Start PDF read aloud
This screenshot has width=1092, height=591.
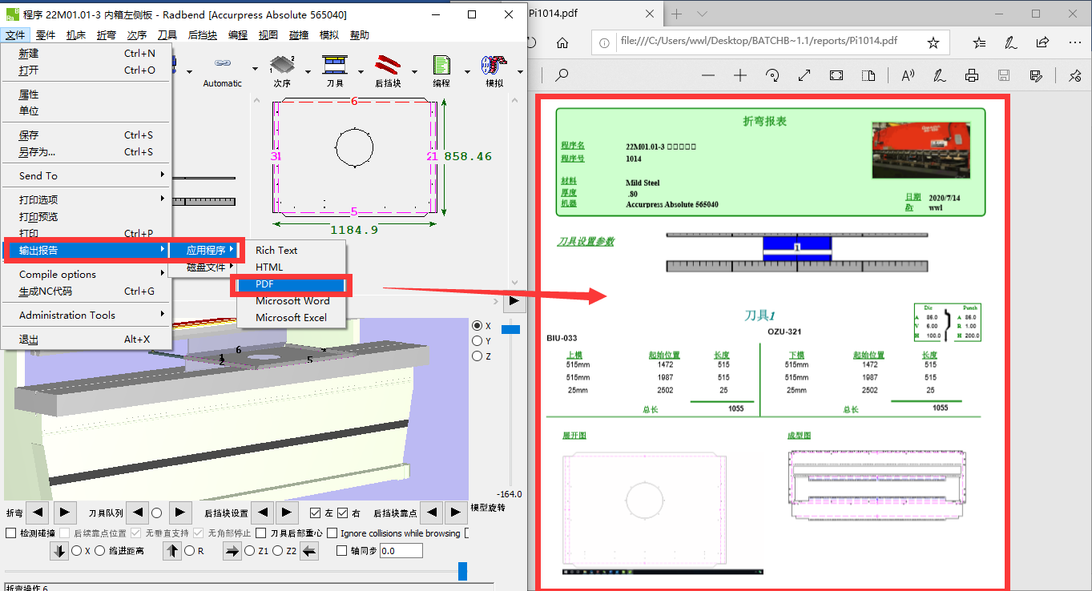click(908, 75)
